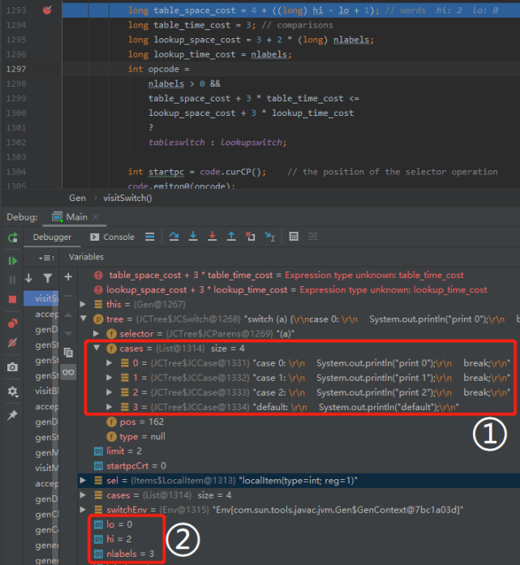
Task: Expand the 'this' Gen@1267 variable
Action: [x=84, y=304]
